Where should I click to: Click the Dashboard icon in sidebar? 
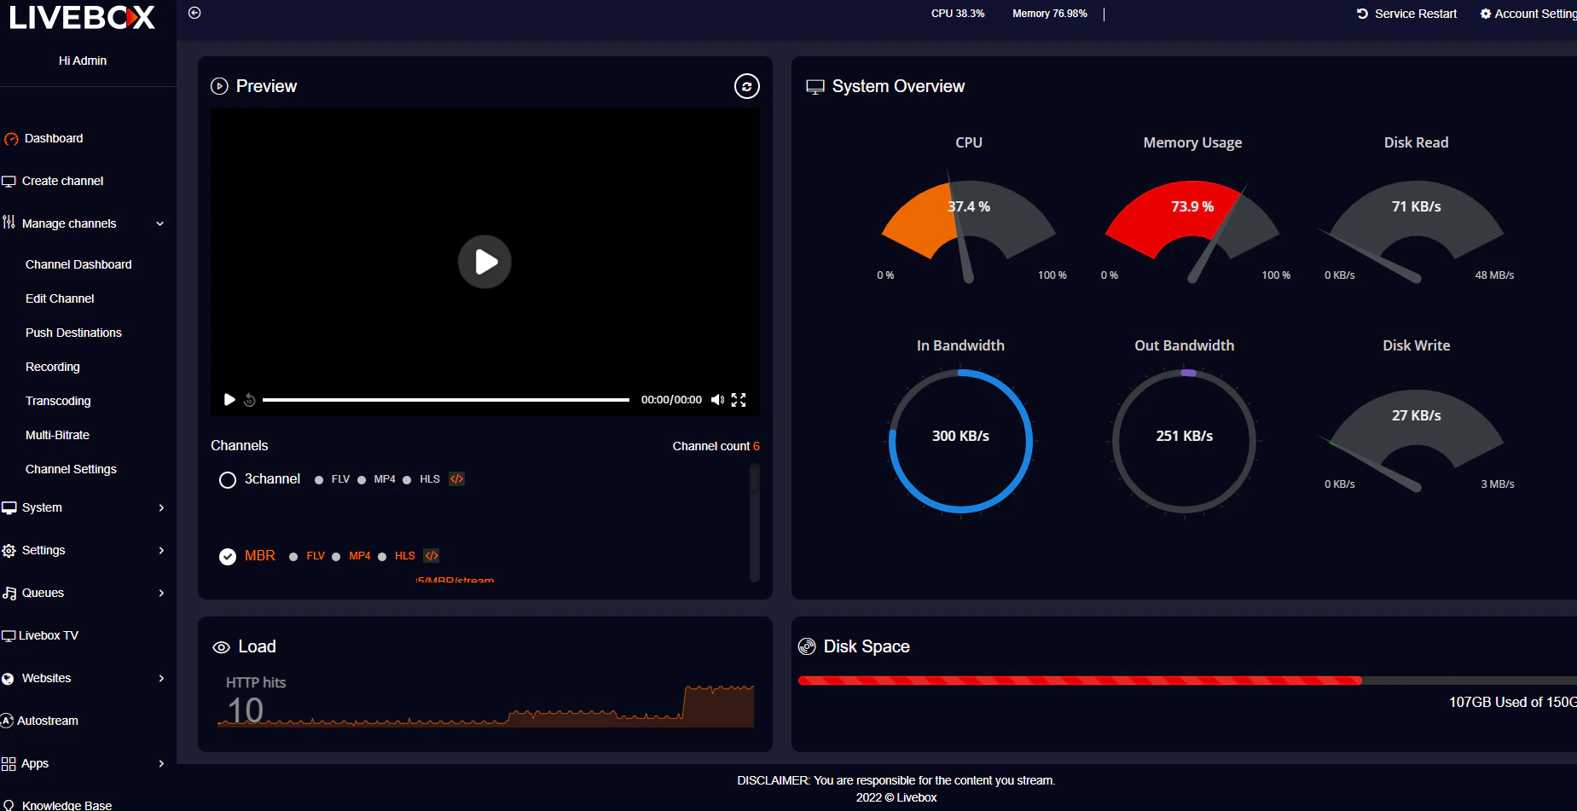(10, 138)
